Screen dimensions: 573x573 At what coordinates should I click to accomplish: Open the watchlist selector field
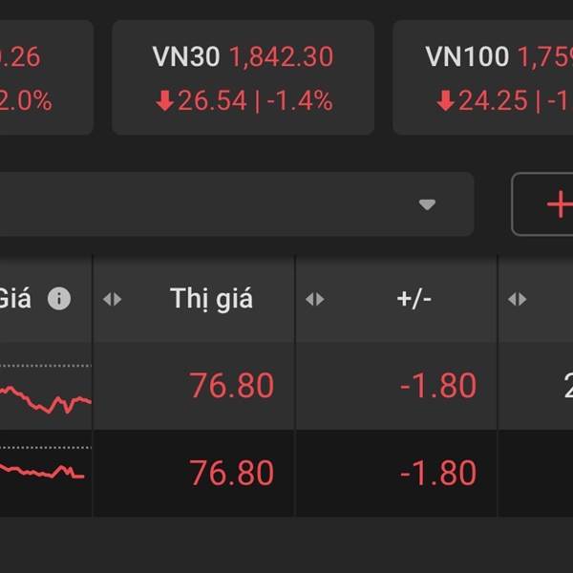(229, 204)
